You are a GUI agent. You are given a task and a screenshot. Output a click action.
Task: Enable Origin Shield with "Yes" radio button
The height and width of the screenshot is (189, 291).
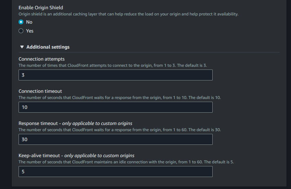tap(21, 31)
